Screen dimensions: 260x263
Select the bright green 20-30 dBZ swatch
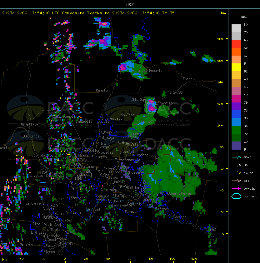click(236, 130)
